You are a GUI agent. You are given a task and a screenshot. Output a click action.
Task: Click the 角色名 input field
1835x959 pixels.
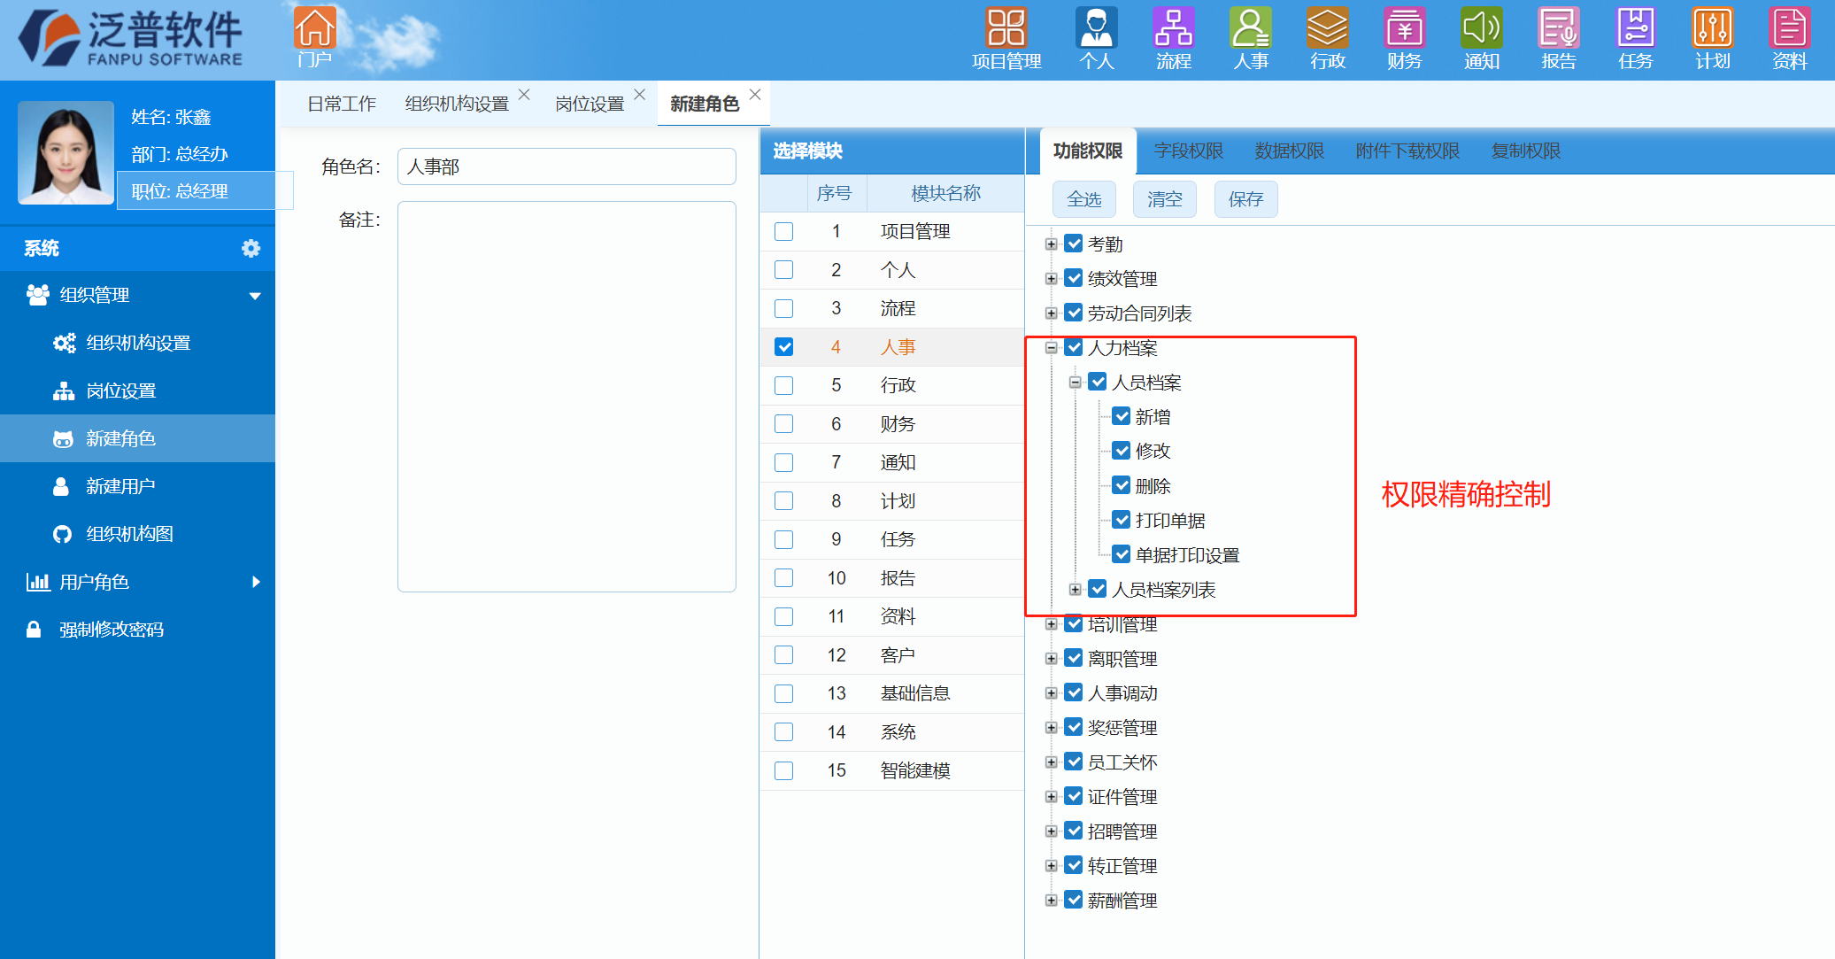(x=567, y=166)
